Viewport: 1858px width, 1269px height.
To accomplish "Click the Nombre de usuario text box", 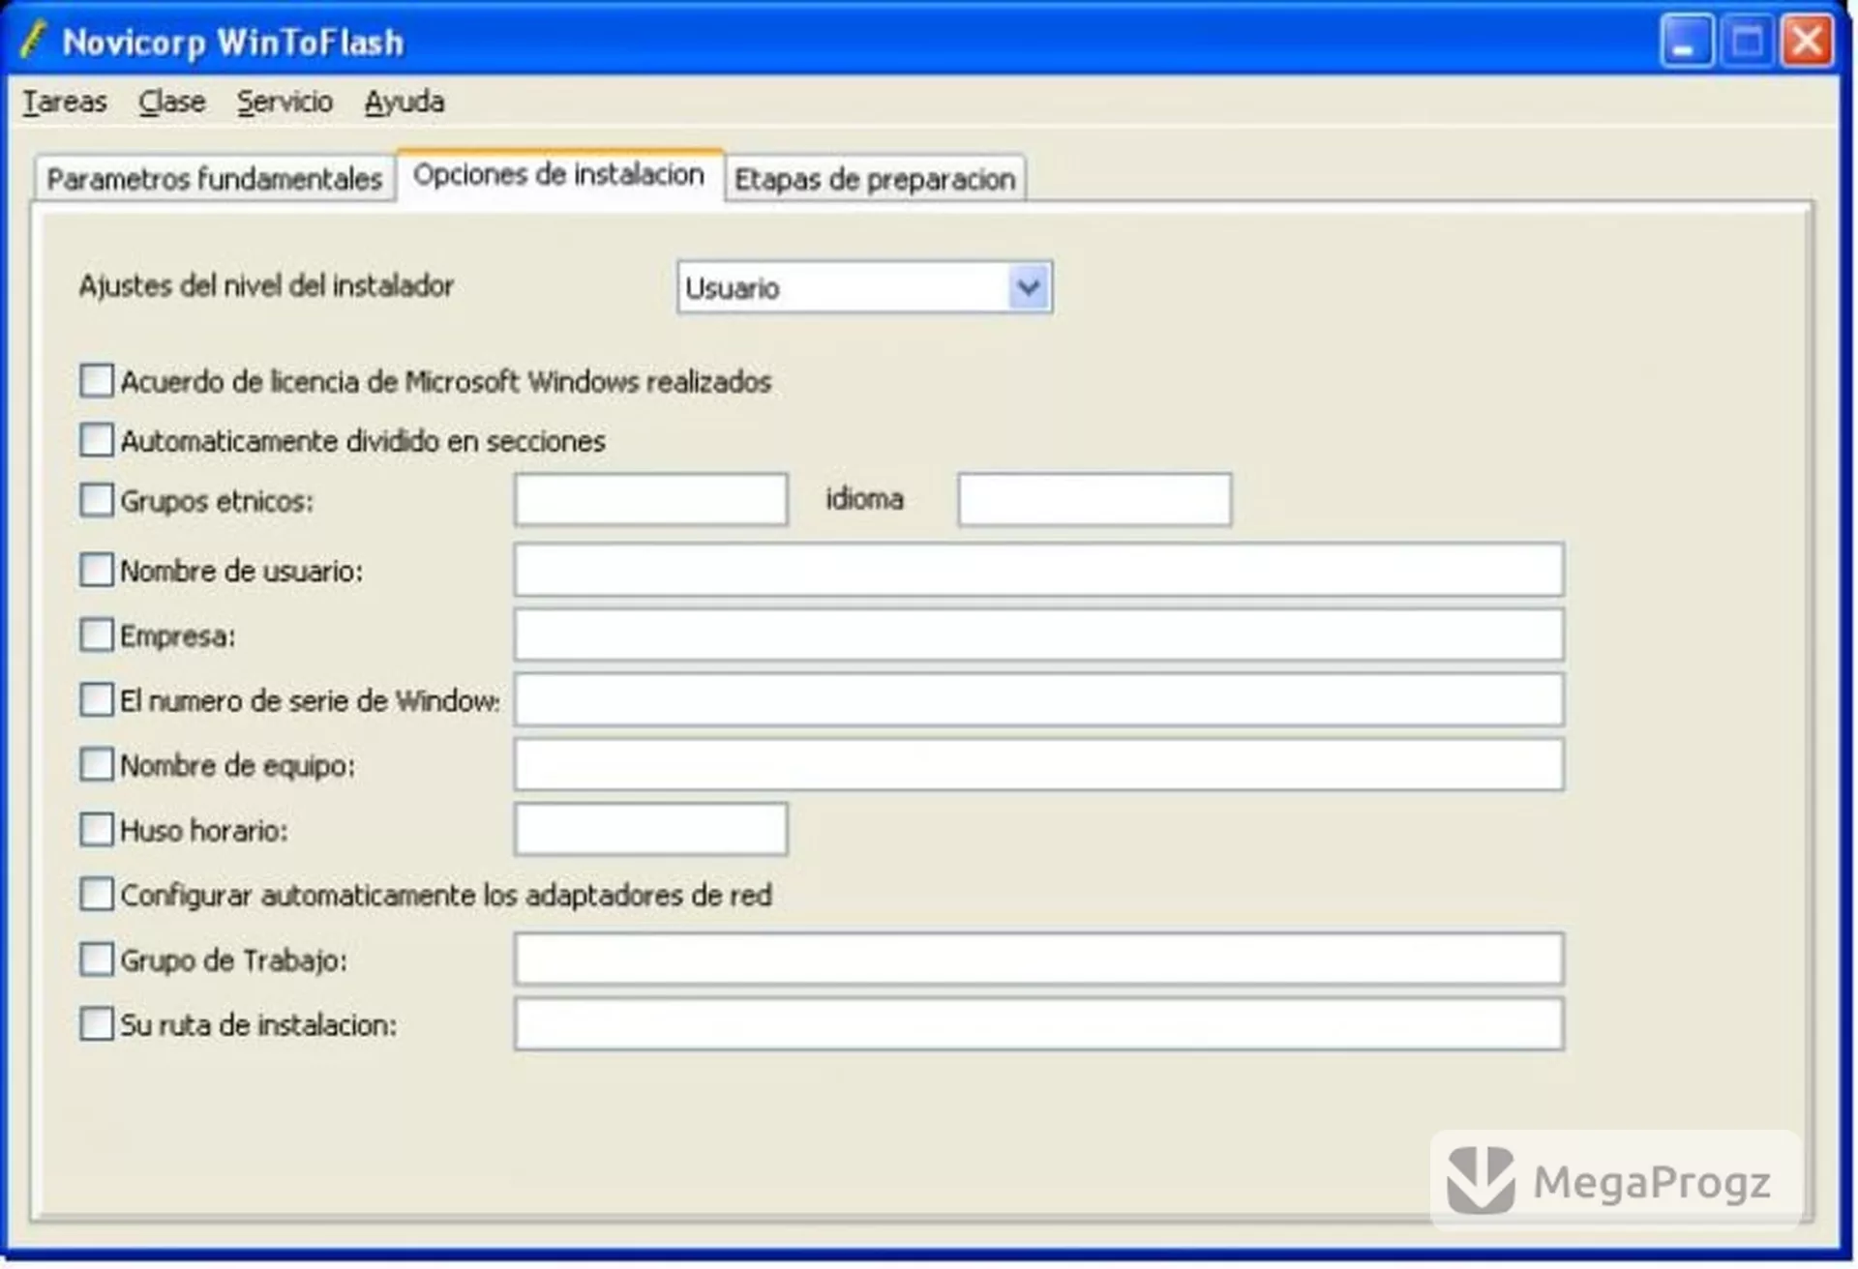I will pos(1038,570).
